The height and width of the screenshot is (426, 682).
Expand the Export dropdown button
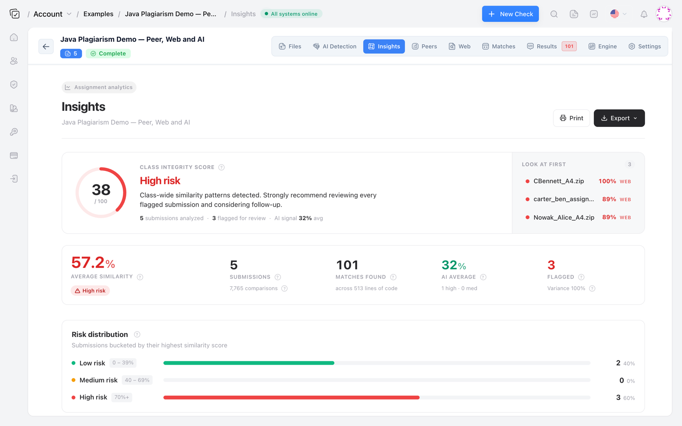tap(619, 118)
